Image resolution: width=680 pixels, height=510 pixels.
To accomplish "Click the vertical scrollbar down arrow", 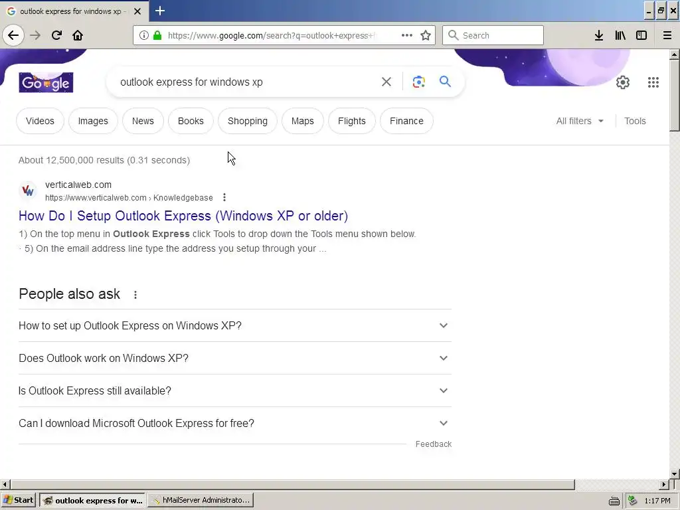I will click(674, 474).
